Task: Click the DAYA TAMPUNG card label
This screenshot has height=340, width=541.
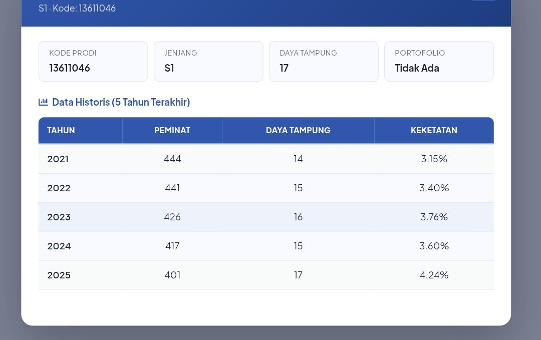Action: pos(308,53)
